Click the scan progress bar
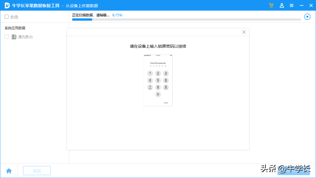 tap(186, 19)
